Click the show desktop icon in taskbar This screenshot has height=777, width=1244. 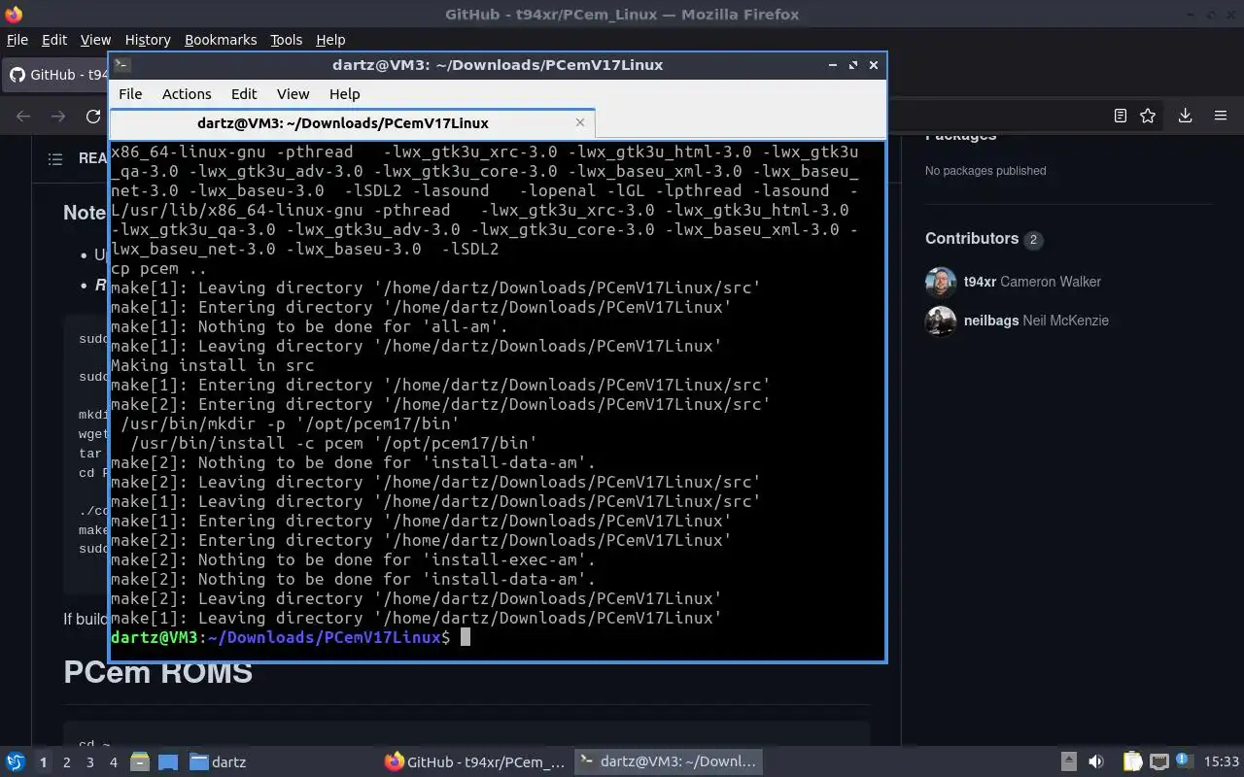(167, 762)
